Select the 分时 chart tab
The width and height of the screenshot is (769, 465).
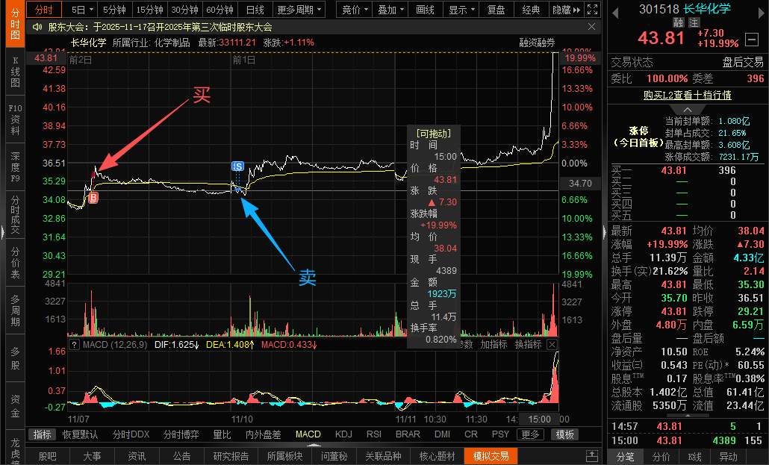click(43, 9)
